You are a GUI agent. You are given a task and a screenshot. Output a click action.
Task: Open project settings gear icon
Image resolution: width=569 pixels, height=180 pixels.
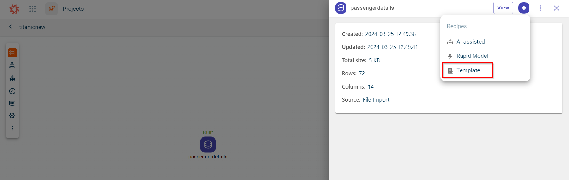pyautogui.click(x=12, y=115)
